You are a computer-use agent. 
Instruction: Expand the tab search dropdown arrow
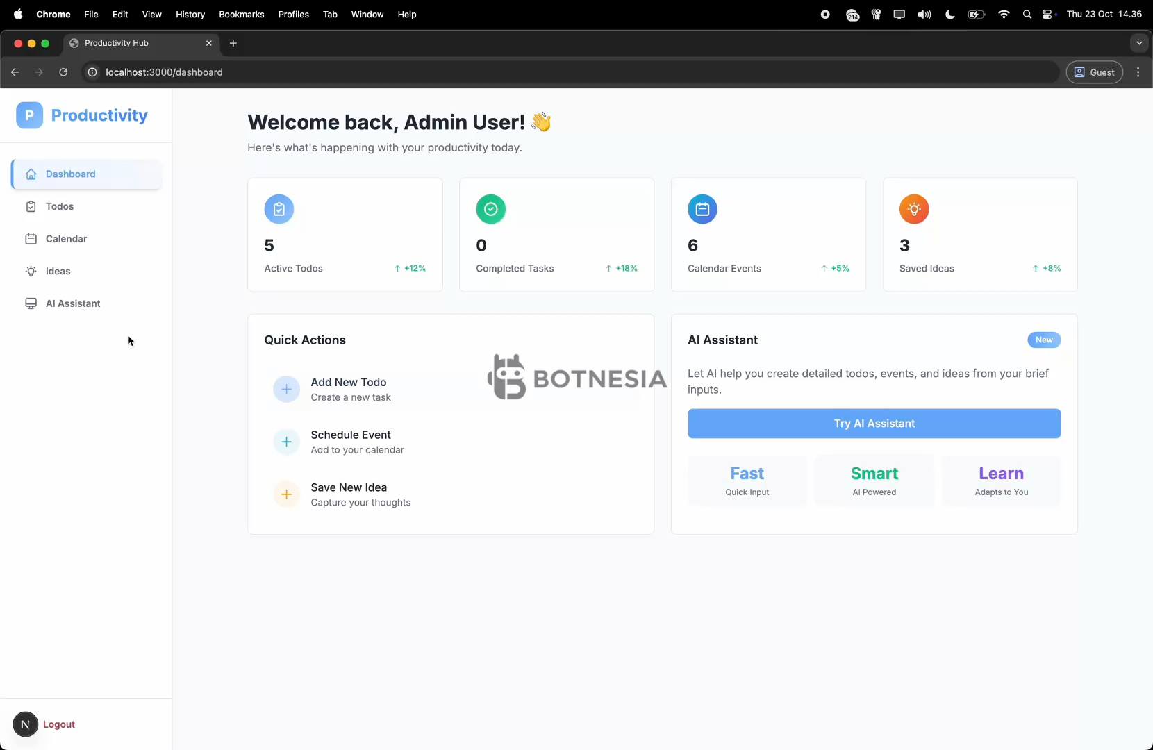(1139, 43)
